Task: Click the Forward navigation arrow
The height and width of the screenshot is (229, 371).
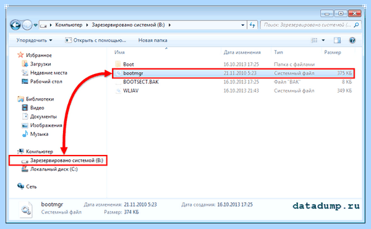Action: pyautogui.click(x=27, y=25)
